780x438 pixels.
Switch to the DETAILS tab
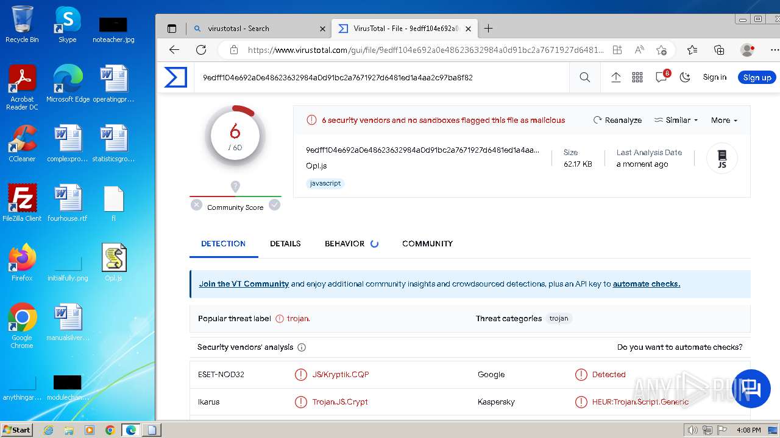pyautogui.click(x=285, y=243)
